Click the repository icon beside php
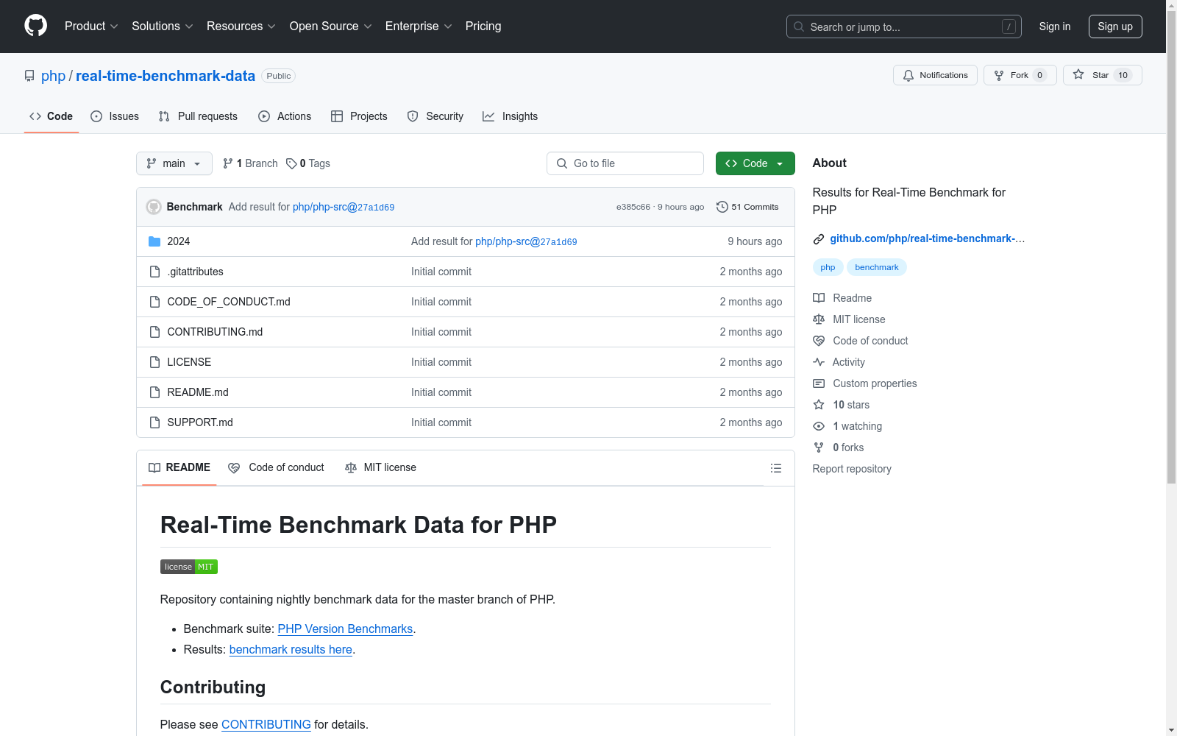Viewport: 1177px width, 736px height. pos(29,76)
